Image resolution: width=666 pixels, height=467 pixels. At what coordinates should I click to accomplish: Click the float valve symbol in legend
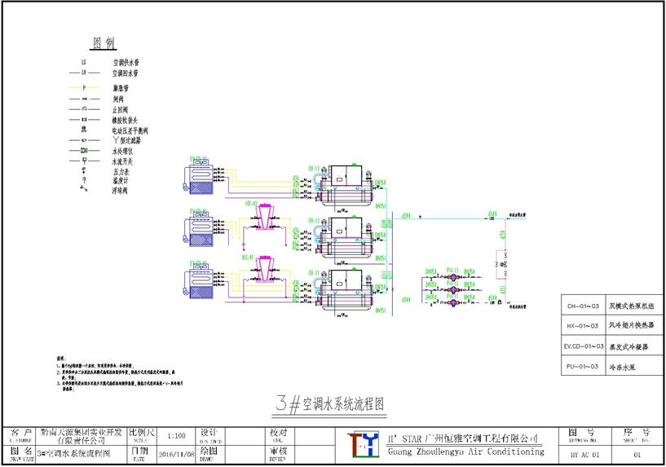click(83, 189)
